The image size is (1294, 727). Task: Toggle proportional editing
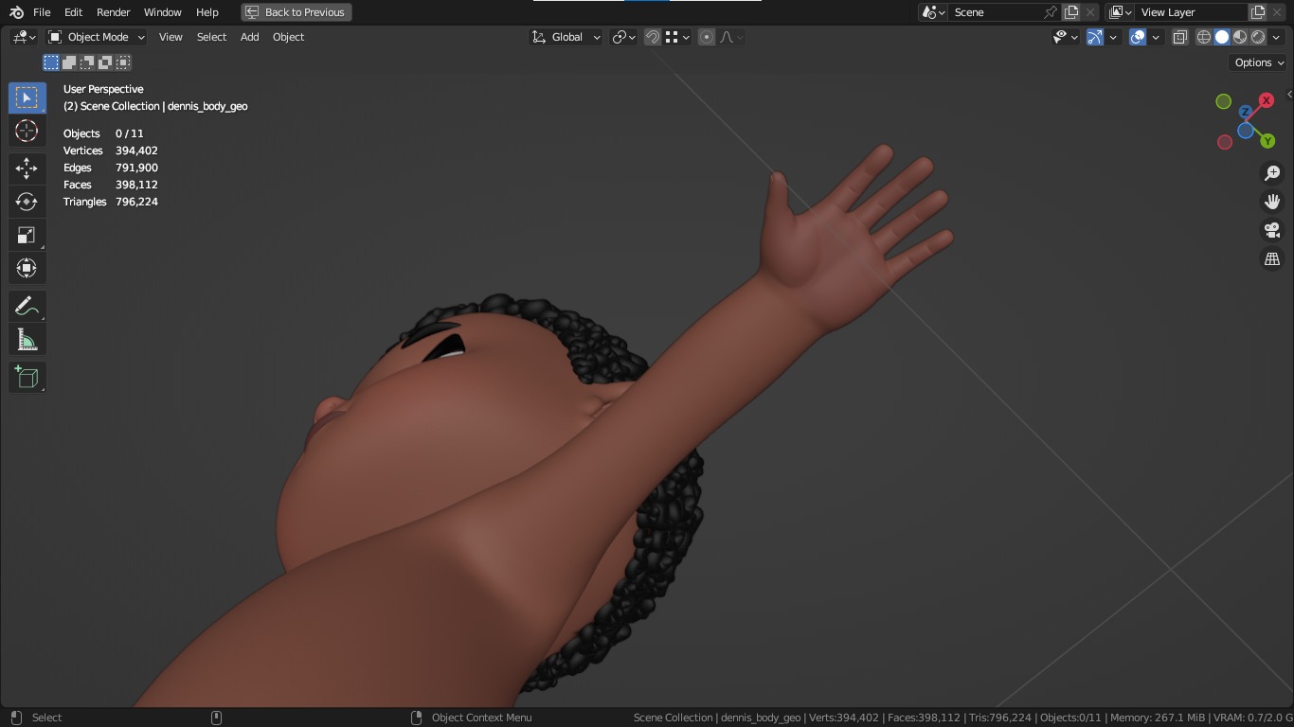click(707, 37)
